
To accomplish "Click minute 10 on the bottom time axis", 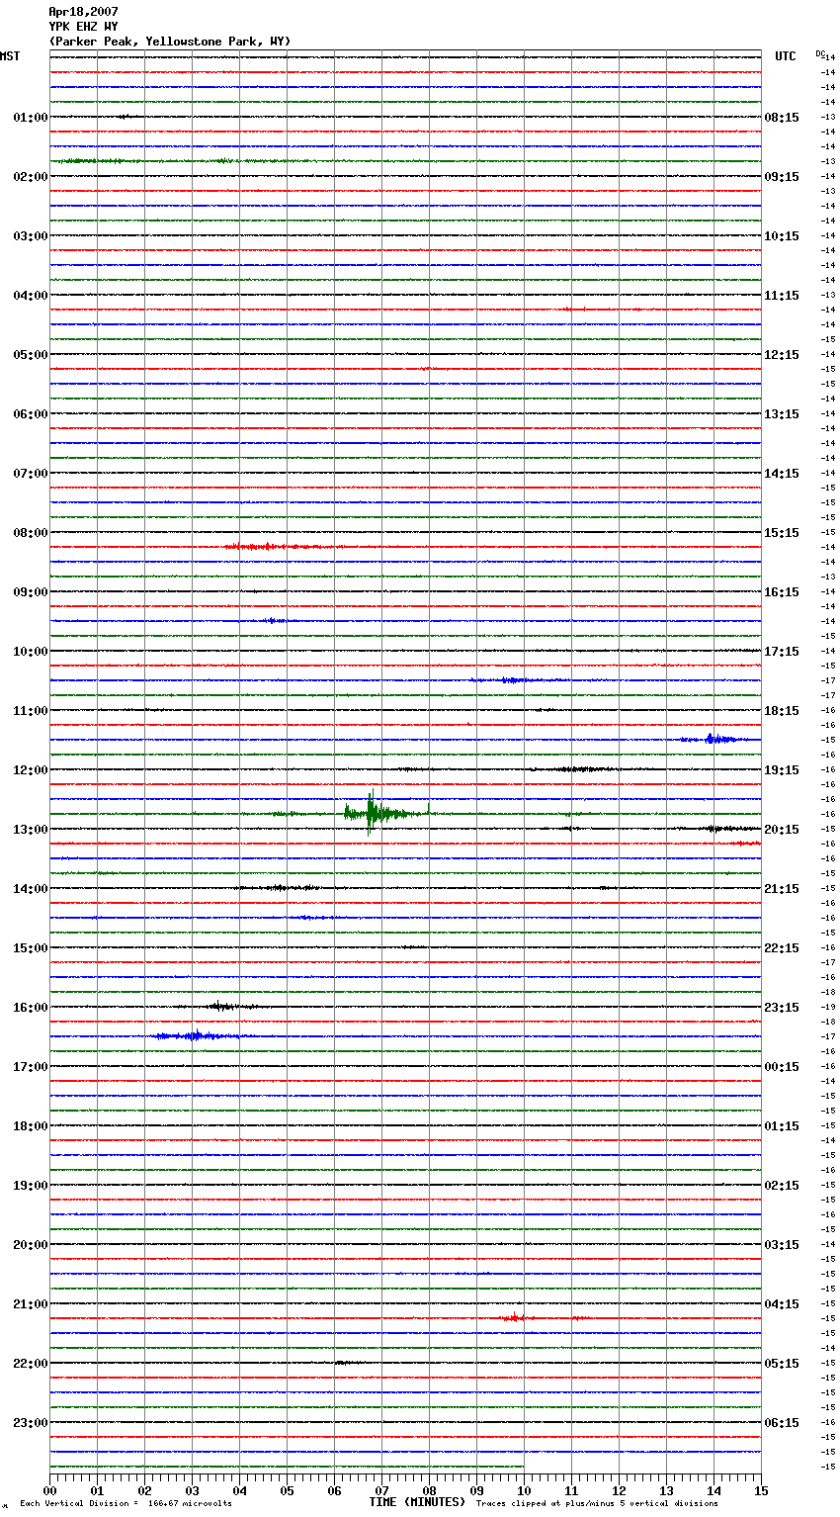I will [524, 1490].
